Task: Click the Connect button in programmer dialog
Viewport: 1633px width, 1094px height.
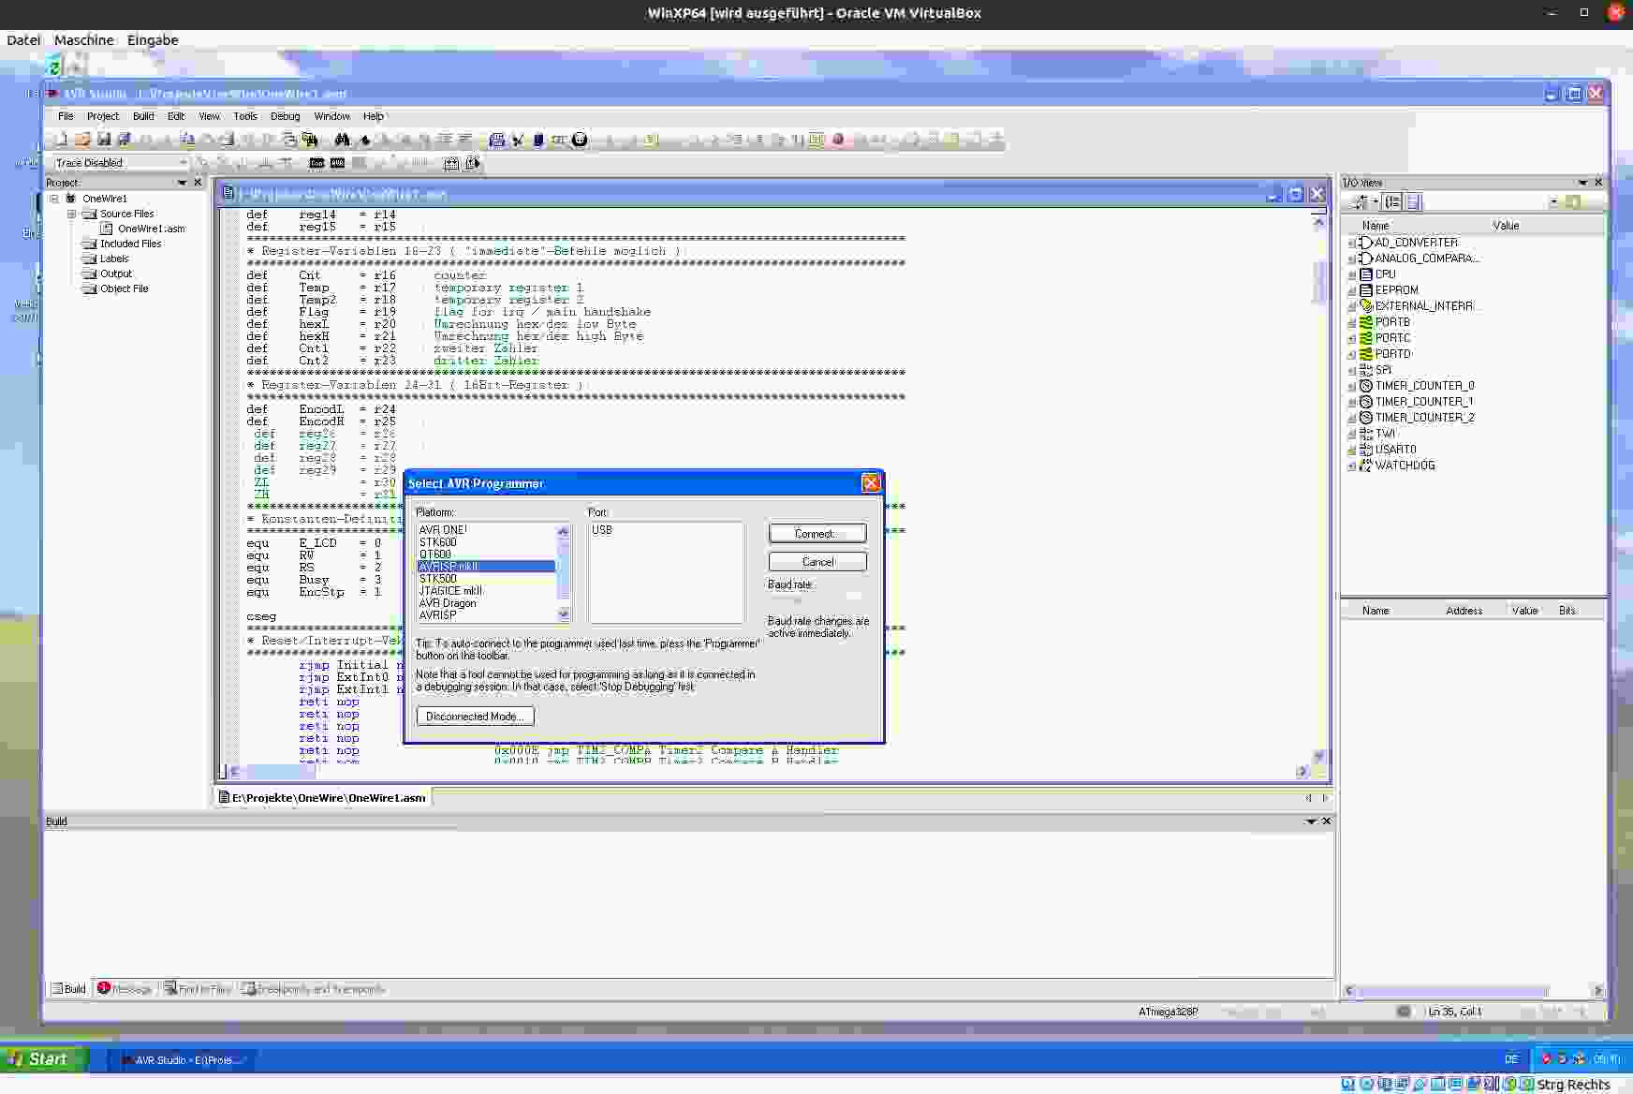Action: [x=817, y=534]
